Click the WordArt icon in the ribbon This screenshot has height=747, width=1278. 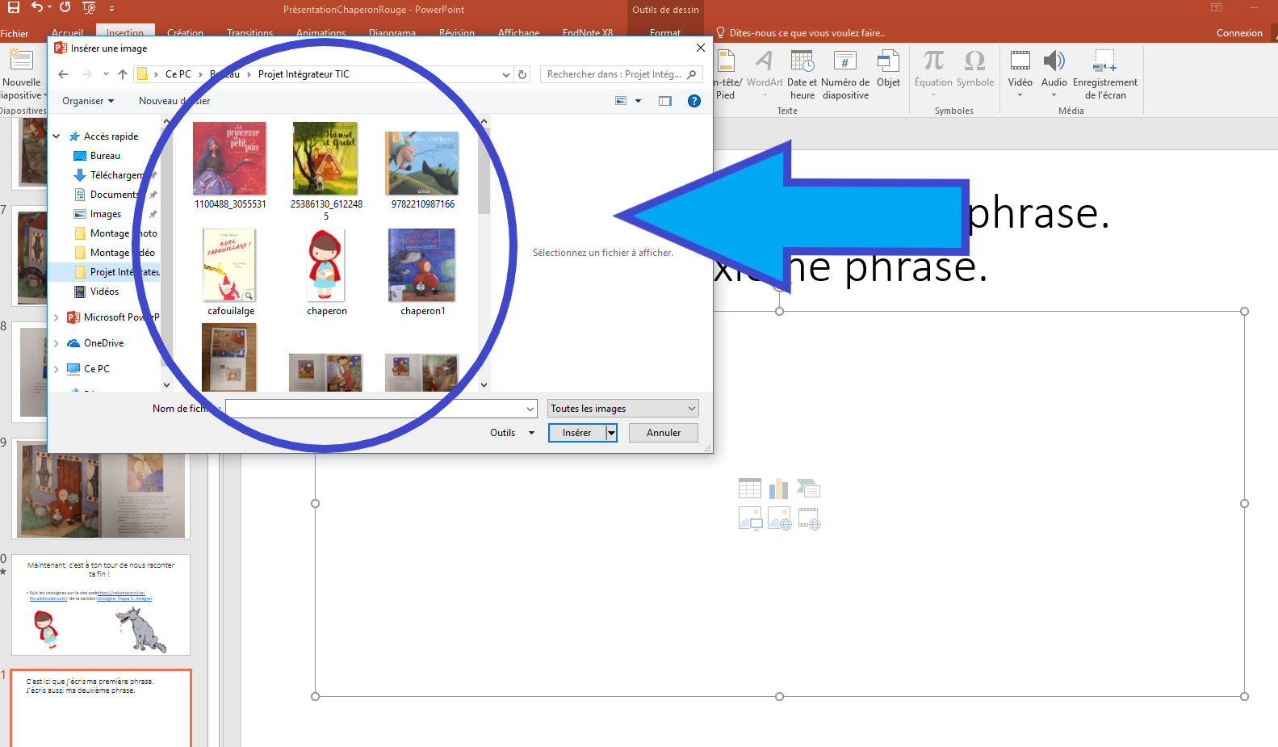tap(764, 71)
